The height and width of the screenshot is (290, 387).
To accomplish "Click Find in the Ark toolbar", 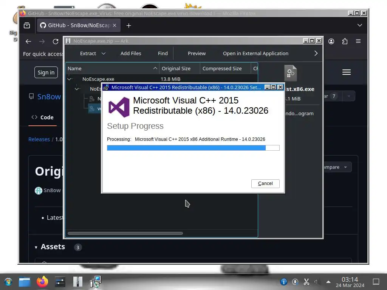I will [163, 54].
